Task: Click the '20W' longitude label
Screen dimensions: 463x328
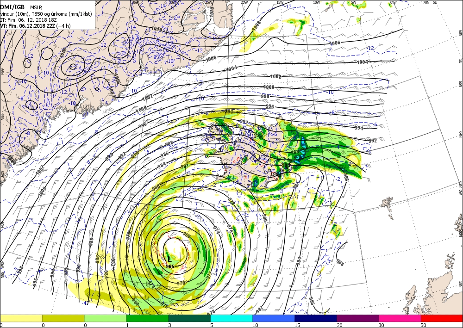Action: [x=244, y=2]
